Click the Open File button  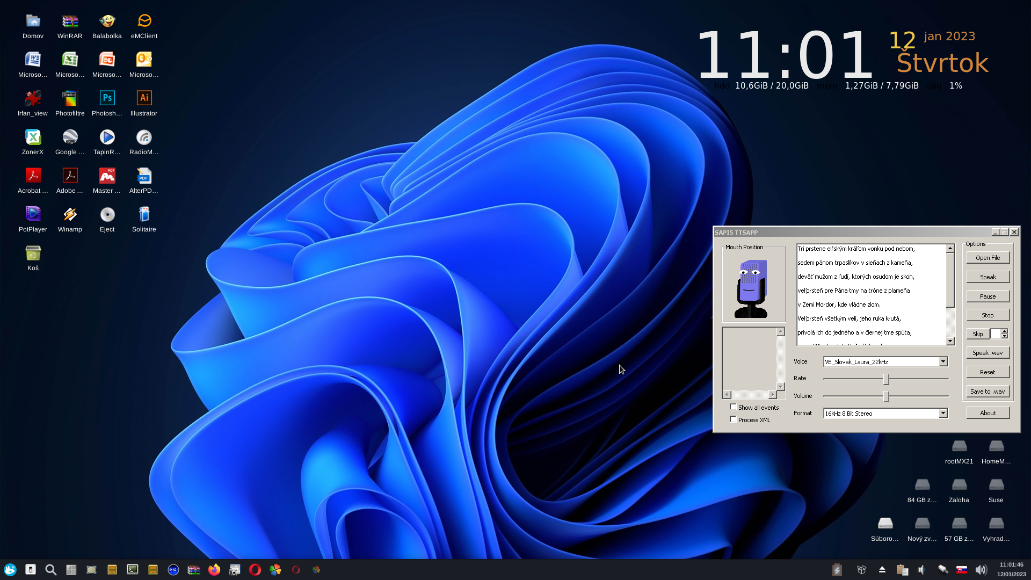point(988,258)
